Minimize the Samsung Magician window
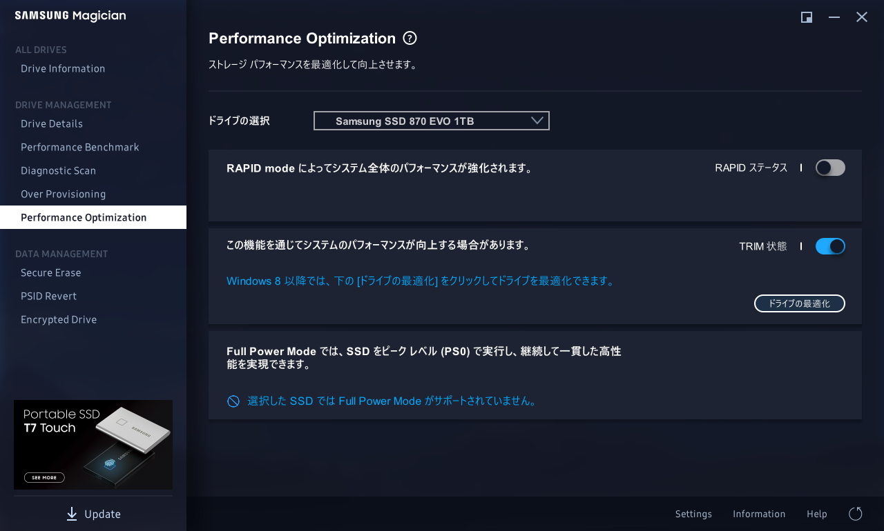884x531 pixels. coord(834,17)
